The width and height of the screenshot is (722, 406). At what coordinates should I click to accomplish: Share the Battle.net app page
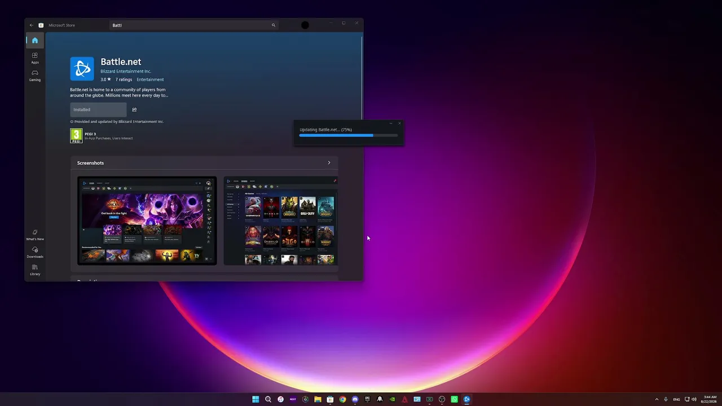pos(134,110)
